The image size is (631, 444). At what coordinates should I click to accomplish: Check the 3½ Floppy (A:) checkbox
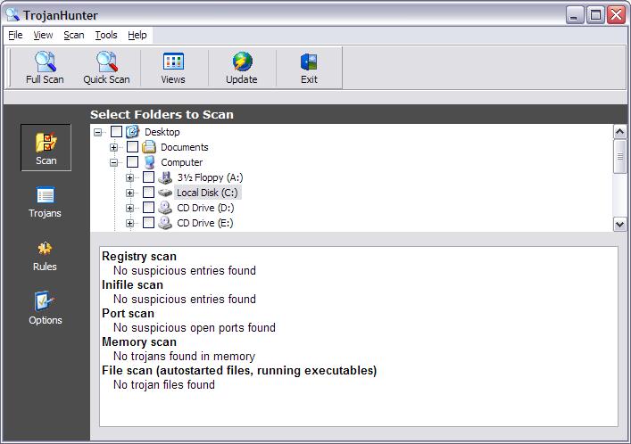pos(148,177)
